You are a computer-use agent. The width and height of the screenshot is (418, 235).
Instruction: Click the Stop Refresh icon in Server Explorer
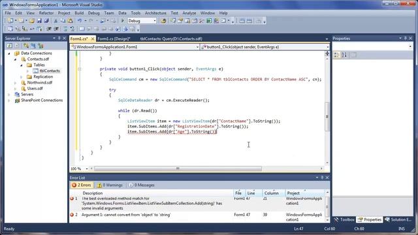click(x=16, y=46)
